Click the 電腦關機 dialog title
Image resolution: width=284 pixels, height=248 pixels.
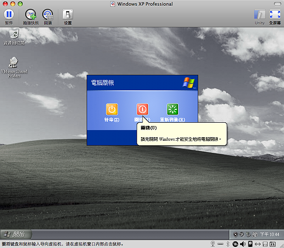(102, 83)
